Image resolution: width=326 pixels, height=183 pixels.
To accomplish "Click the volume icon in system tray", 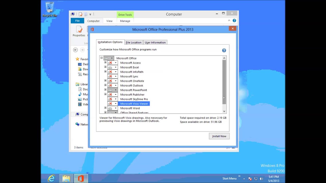I will coord(261,179).
